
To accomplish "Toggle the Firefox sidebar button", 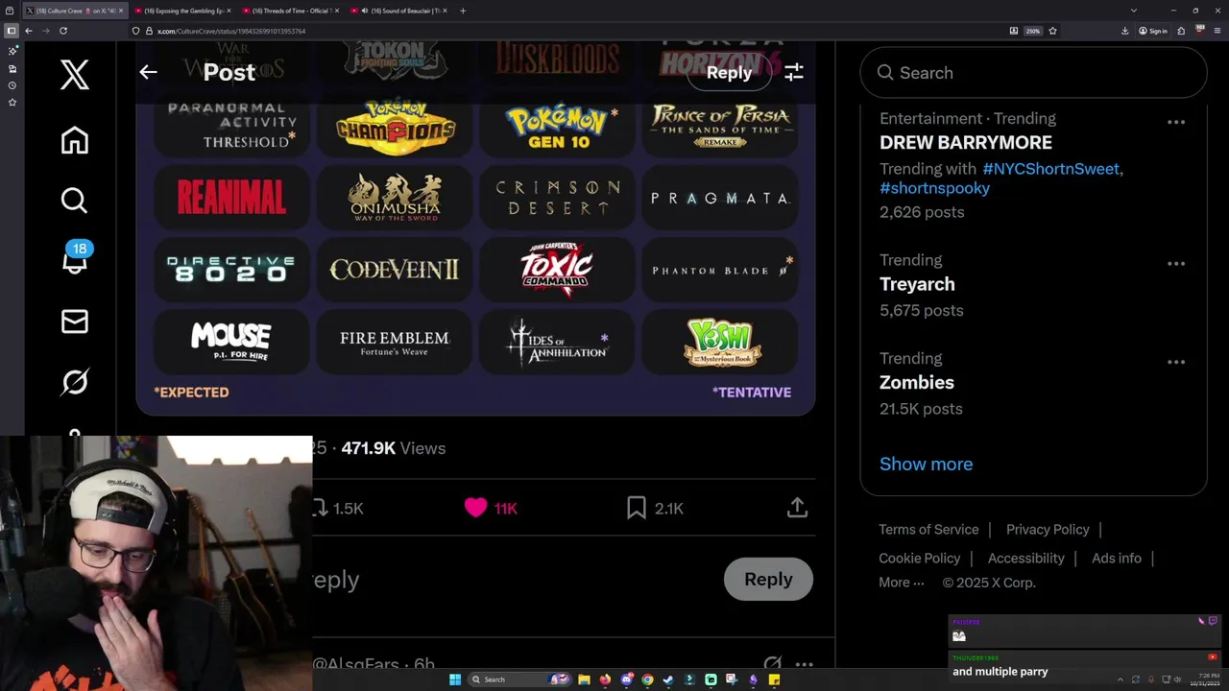I will click(12, 31).
